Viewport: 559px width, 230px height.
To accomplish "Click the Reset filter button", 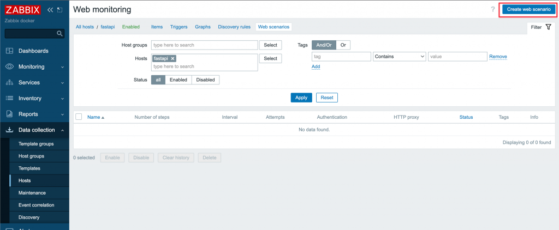I will (x=327, y=98).
